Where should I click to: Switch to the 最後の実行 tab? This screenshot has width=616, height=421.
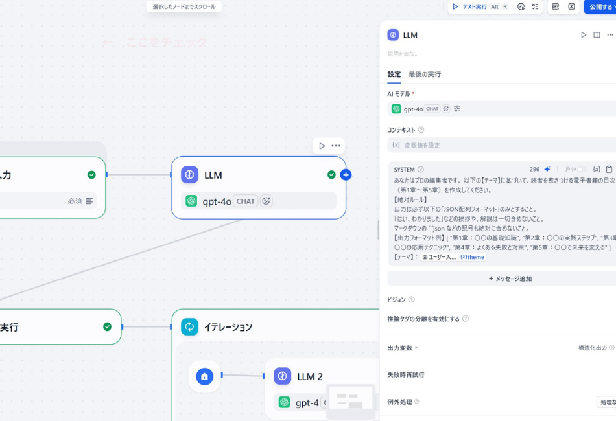coord(425,74)
